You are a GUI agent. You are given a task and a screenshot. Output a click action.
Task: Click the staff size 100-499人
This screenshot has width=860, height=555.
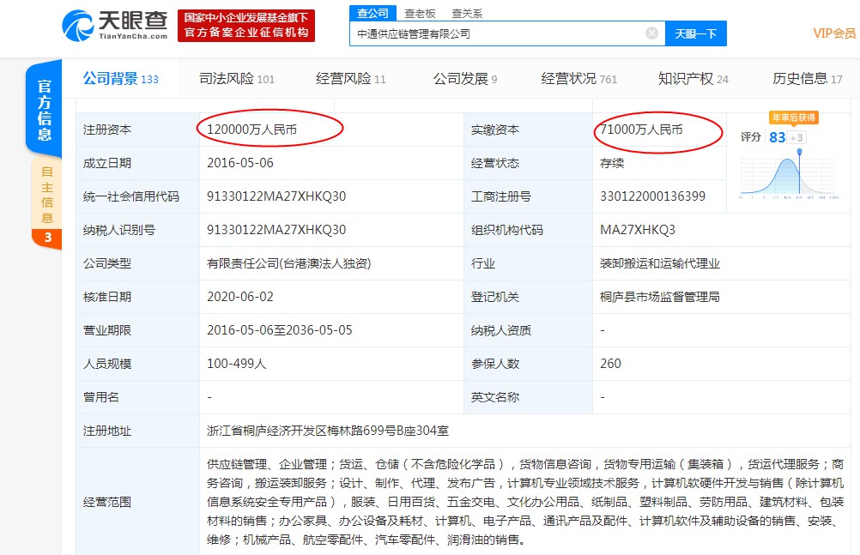236,364
